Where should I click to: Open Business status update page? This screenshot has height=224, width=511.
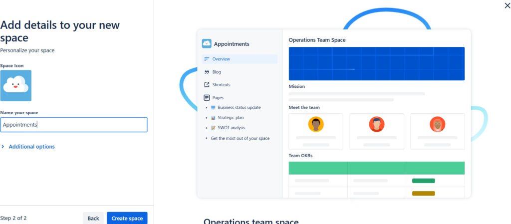[239, 107]
